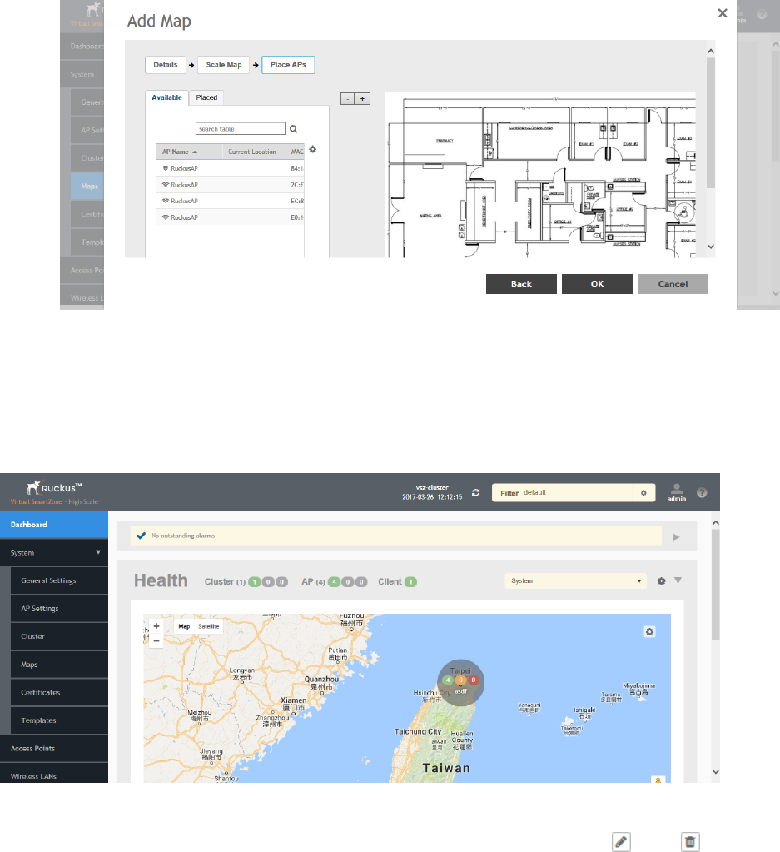
Task: Open Health panel settings gear
Action: point(661,580)
